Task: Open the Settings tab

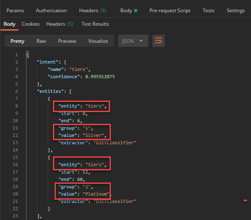Action: coord(236,11)
